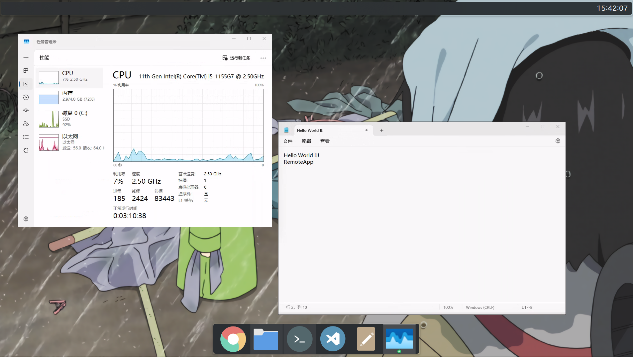
Task: Add a new Notepad tab
Action: (x=381, y=131)
